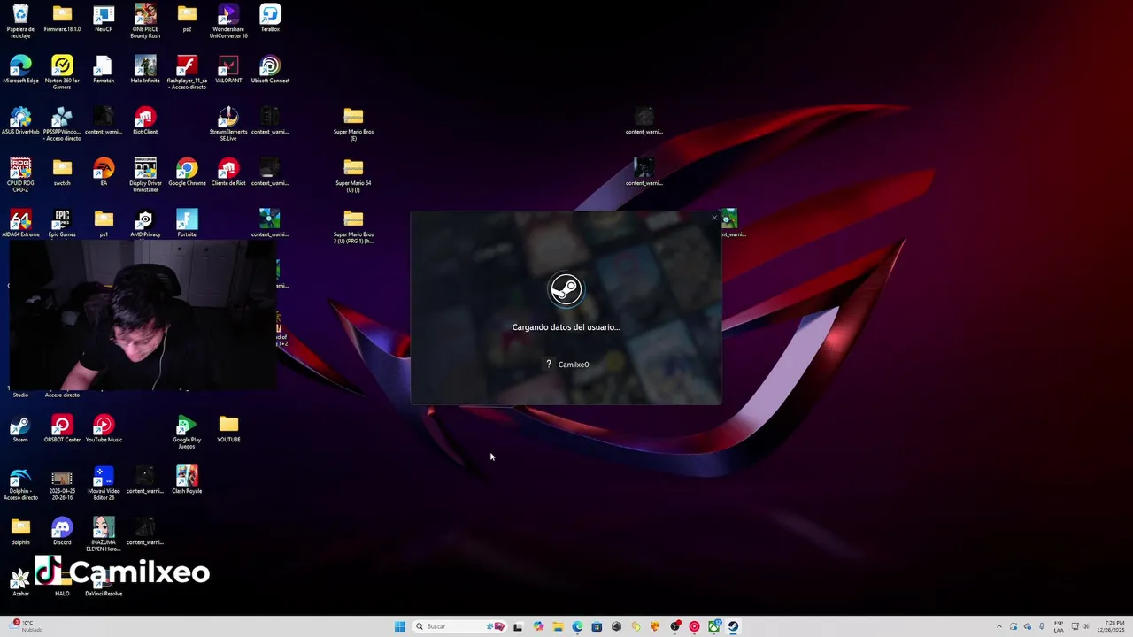
Task: Switch to Steam in the taskbar
Action: [734, 626]
